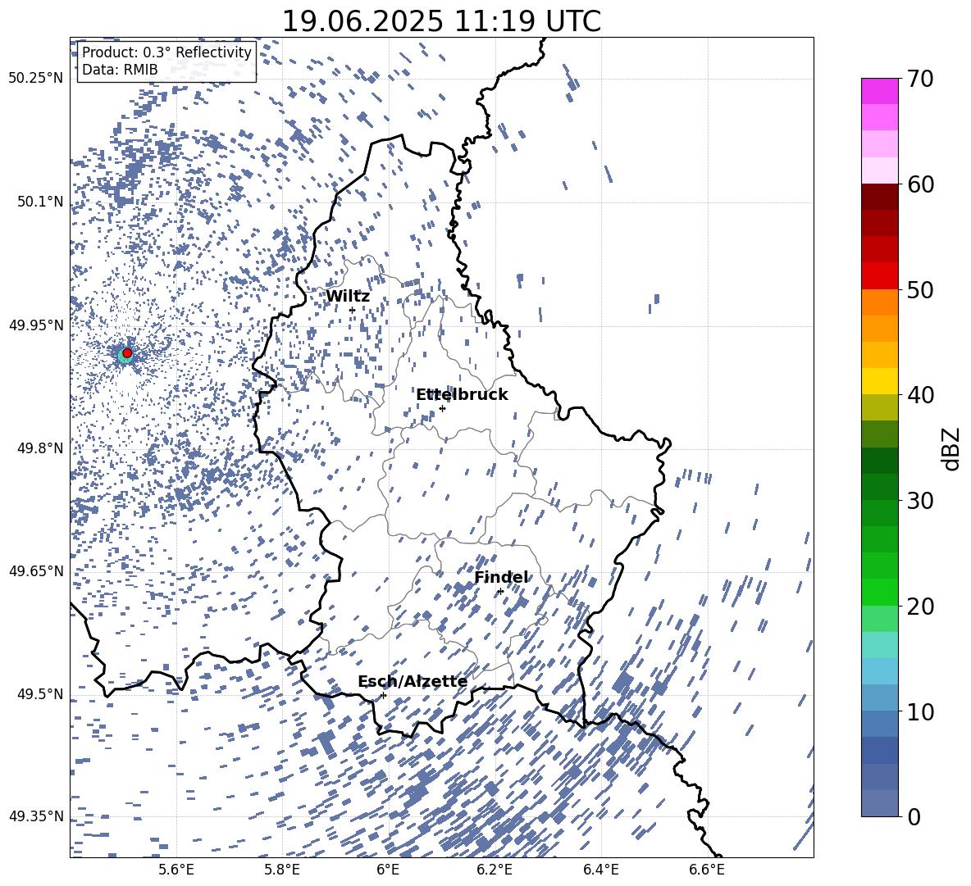971x886 pixels.
Task: Click the 60 tick label on colorbar
Action: (x=921, y=184)
